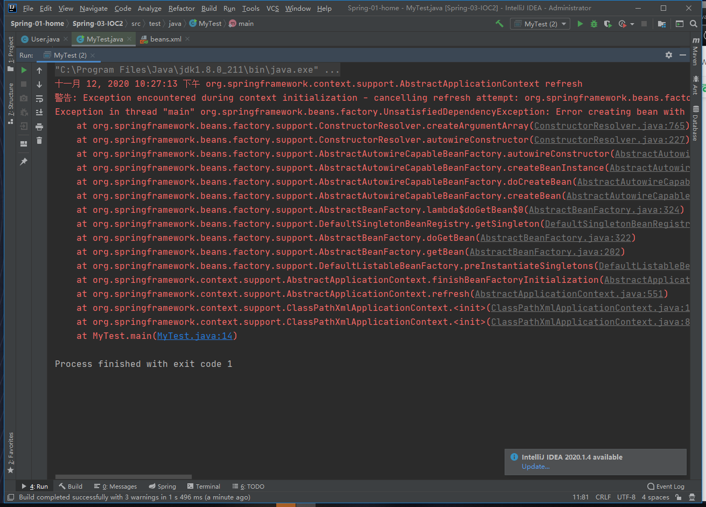This screenshot has height=507, width=706.
Task: Open AbstractBeanFactory.java:202 link
Action: tap(544, 252)
